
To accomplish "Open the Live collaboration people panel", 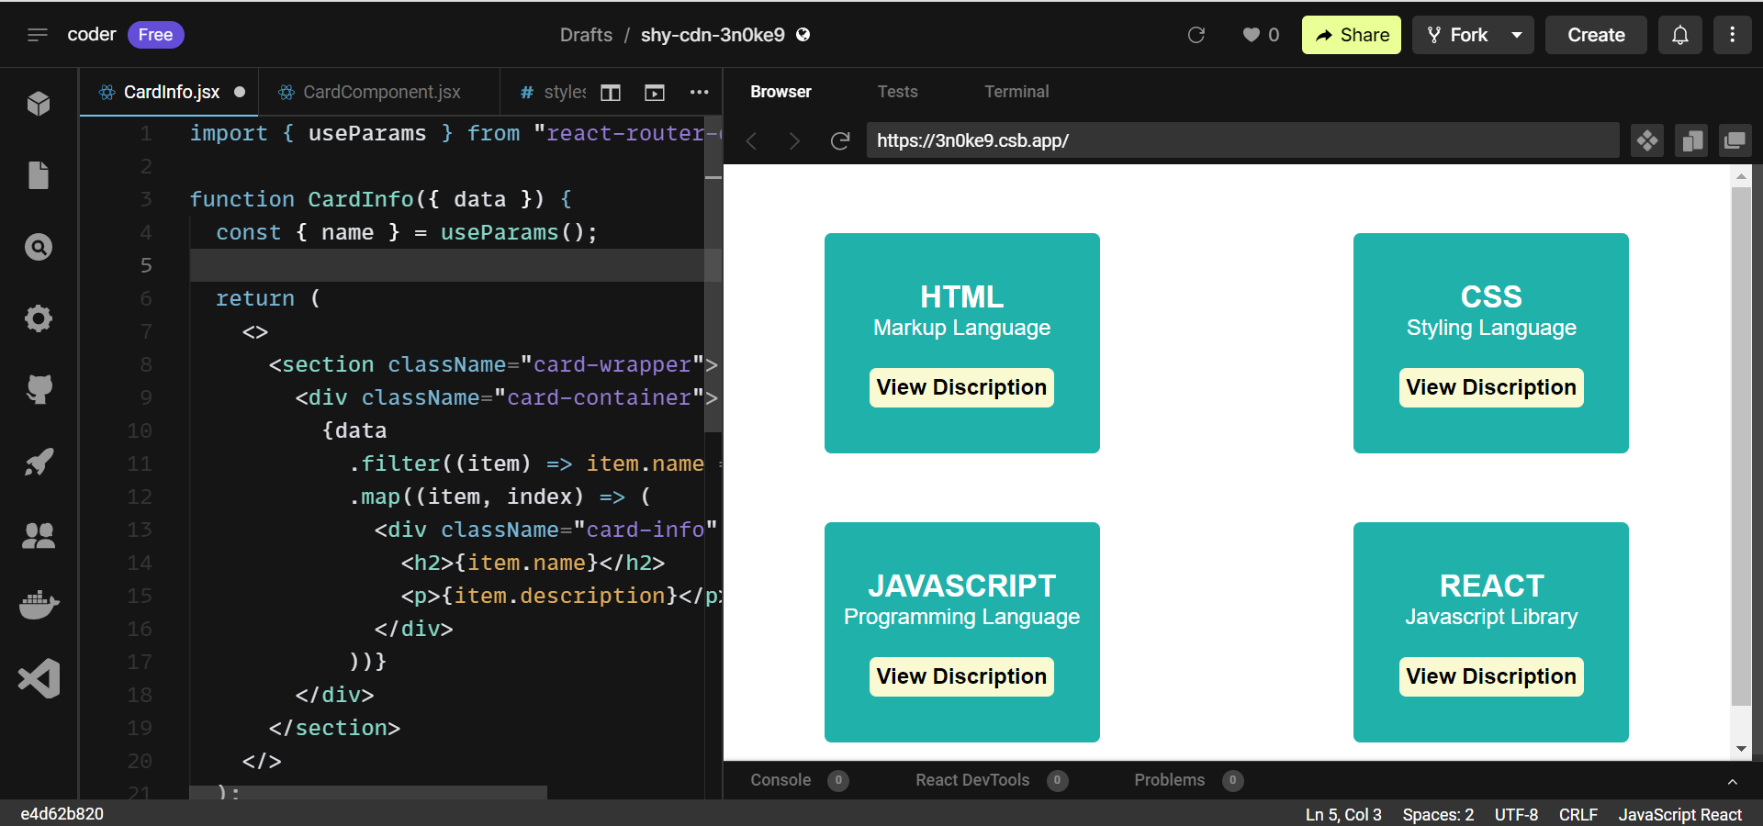I will (x=39, y=534).
